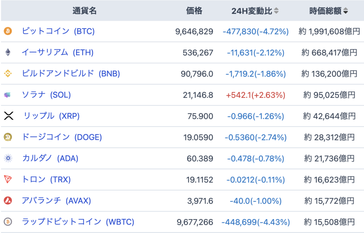Image resolution: width=364 pixels, height=233 pixels.
Task: Go to the リップル (XRP) page
Action: click(x=52, y=116)
